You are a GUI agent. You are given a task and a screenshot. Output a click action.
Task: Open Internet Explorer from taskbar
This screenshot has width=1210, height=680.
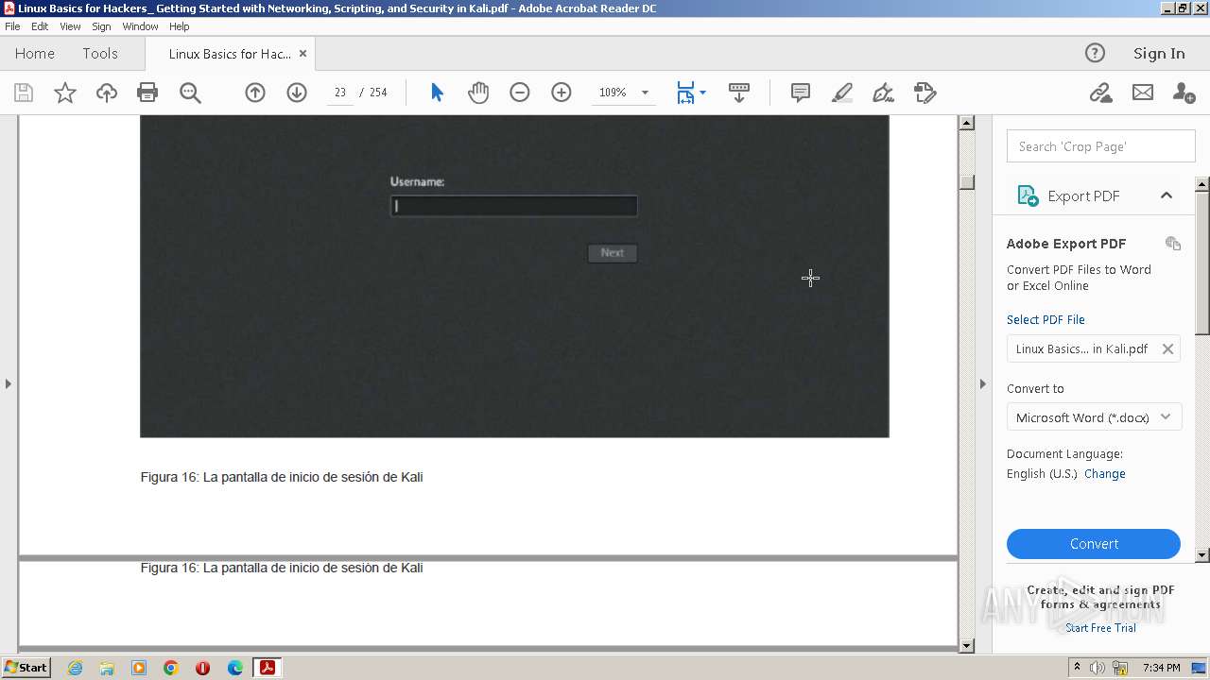point(75,668)
